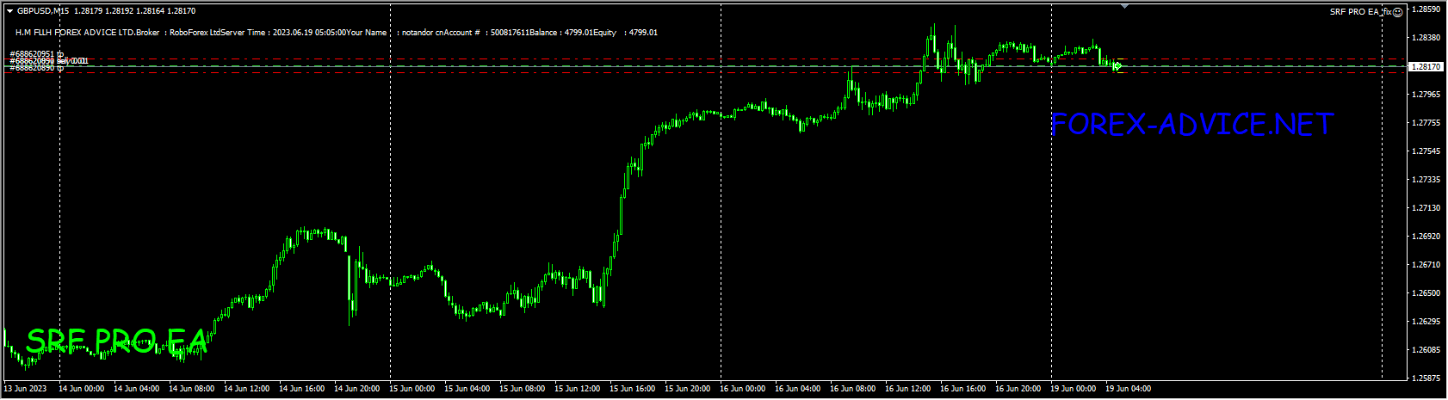Click the 16 Jun 00:00 time label

743,389
